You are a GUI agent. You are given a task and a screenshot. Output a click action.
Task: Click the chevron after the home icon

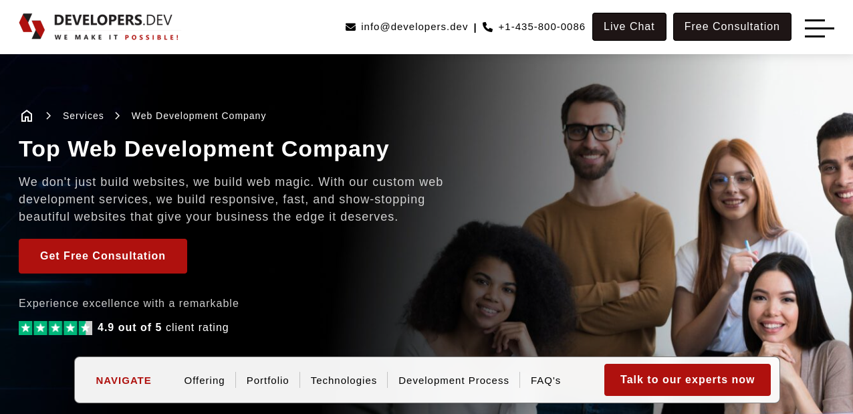48,116
